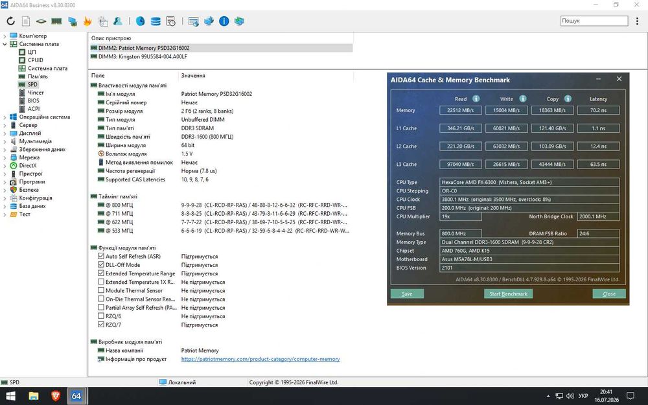Click the info icon next to Copy
The height and width of the screenshot is (405, 648).
568,98
